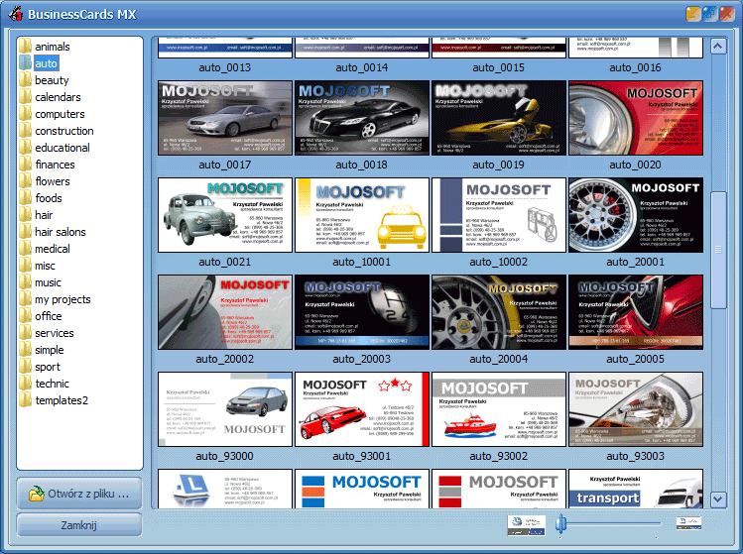This screenshot has height=554, width=743.
Task: Select the auto_0020 red headlight template
Action: [x=636, y=118]
